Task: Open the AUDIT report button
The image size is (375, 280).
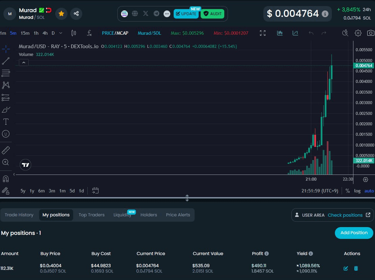Action: point(212,14)
